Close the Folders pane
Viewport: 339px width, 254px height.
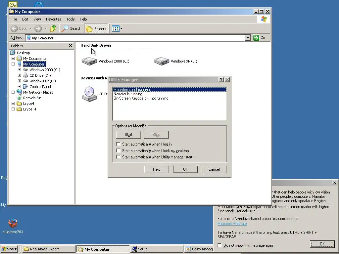pos(70,46)
